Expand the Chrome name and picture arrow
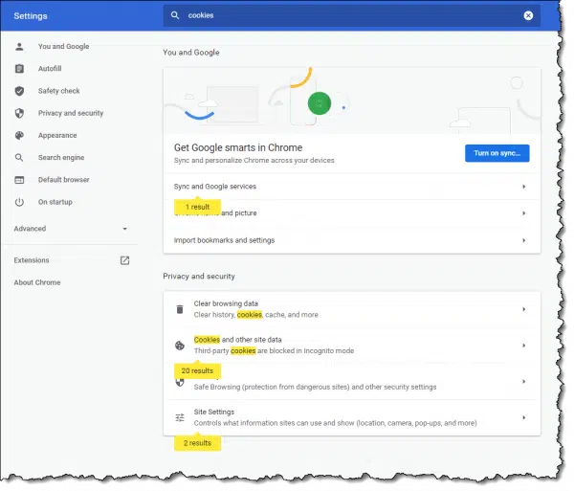 click(524, 213)
